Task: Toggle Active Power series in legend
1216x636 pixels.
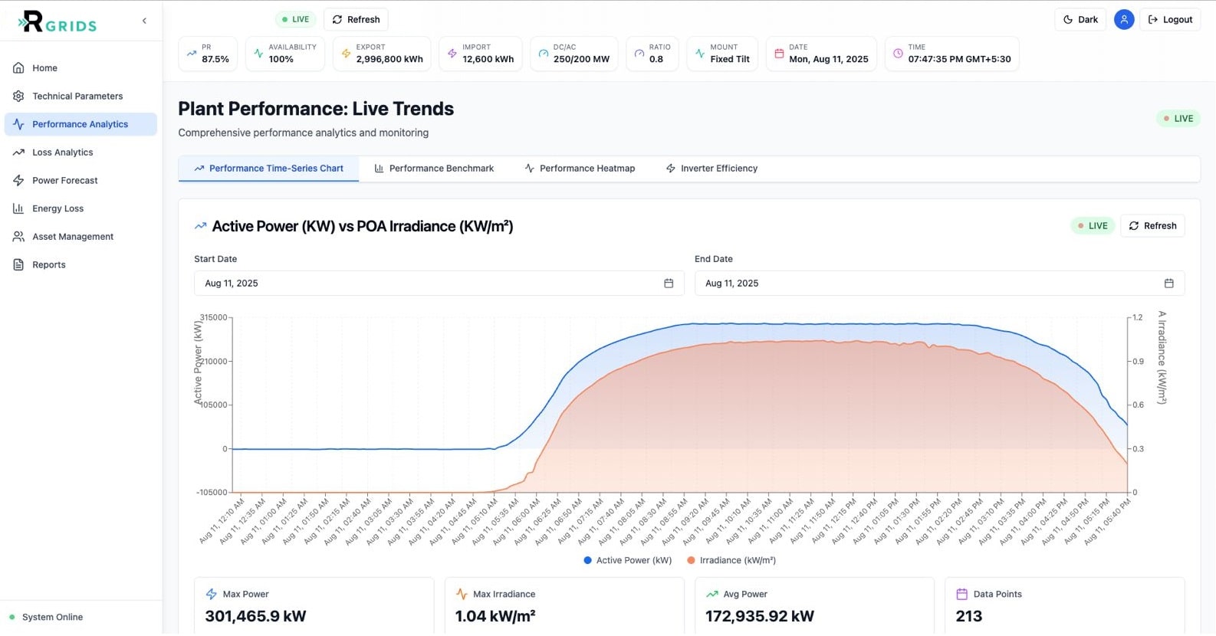Action: (x=628, y=561)
